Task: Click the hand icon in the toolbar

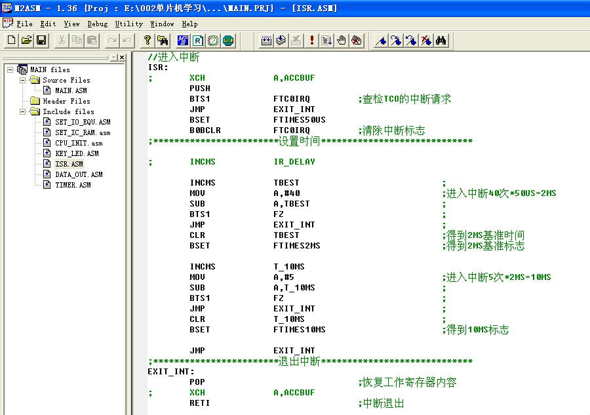Action: 342,41
